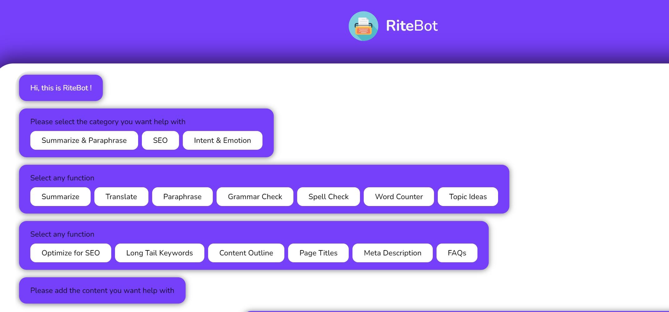This screenshot has width=669, height=312.
Task: Open the FAQs function
Action: [457, 253]
